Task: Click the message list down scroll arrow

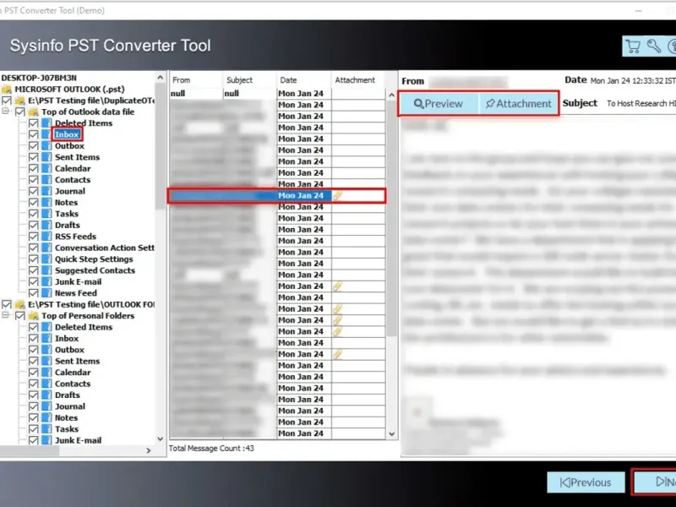Action: (391, 433)
